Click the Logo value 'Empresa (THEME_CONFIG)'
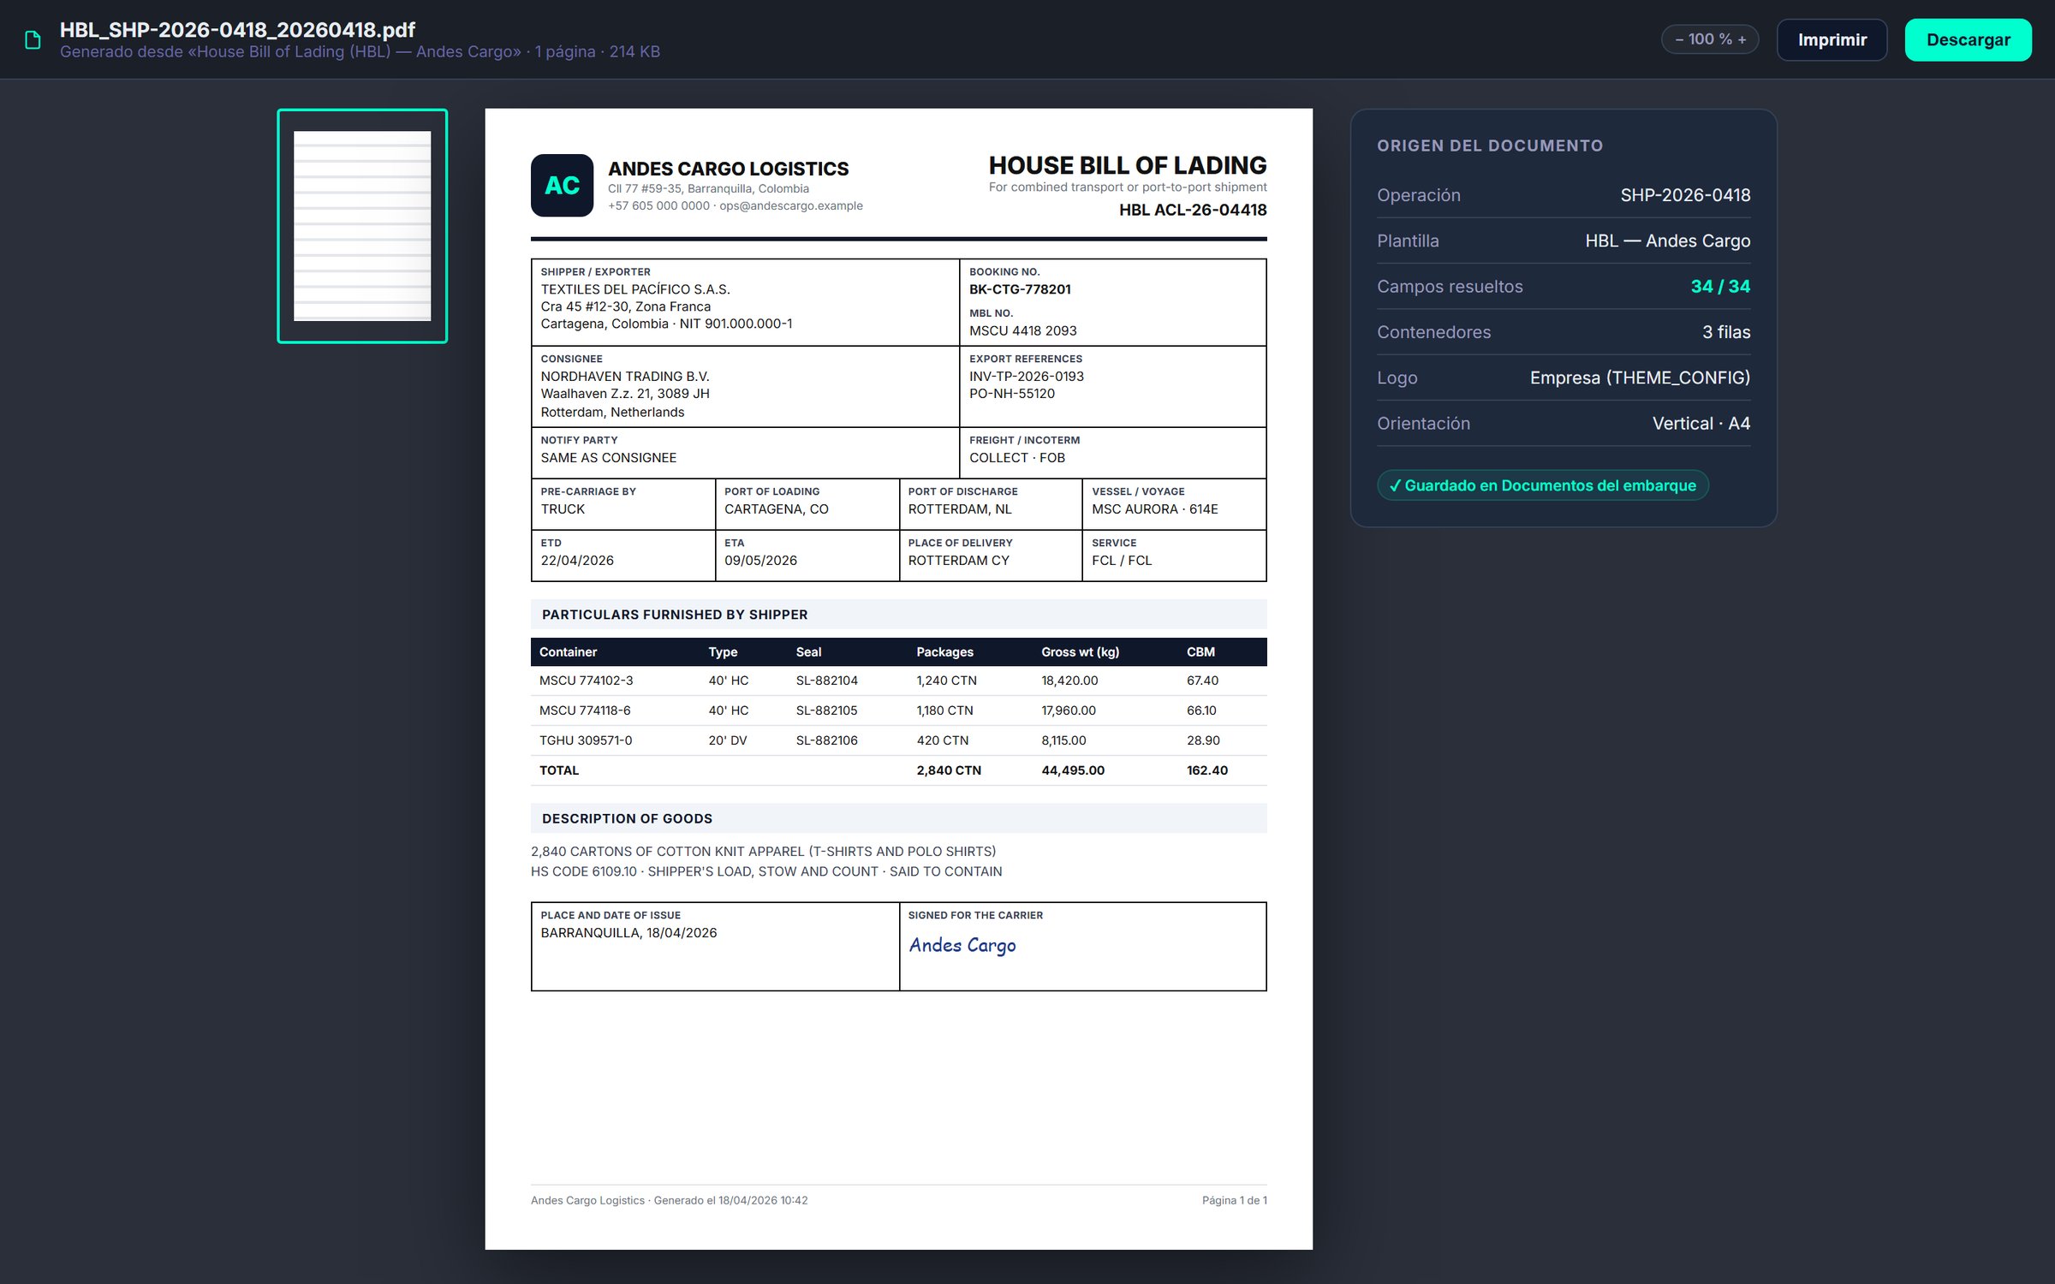Screen dimensions: 2055x1284 coord(1640,377)
